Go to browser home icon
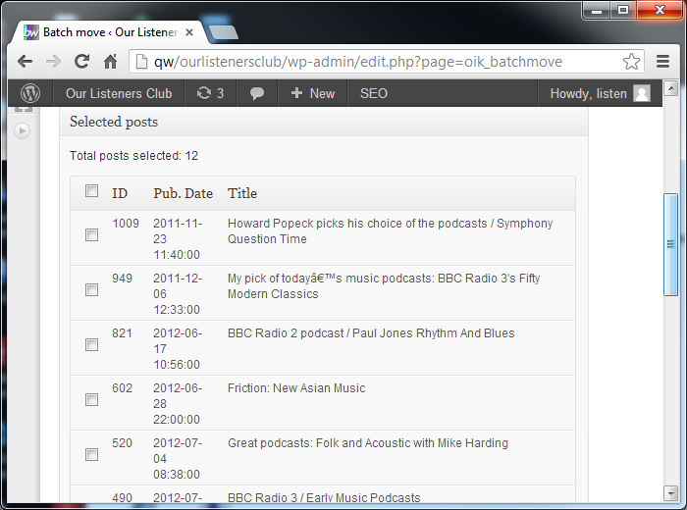 click(x=111, y=61)
